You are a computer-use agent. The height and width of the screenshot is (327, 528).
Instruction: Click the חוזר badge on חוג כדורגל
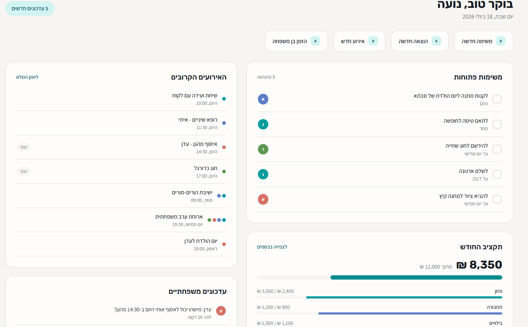pyautogui.click(x=24, y=172)
